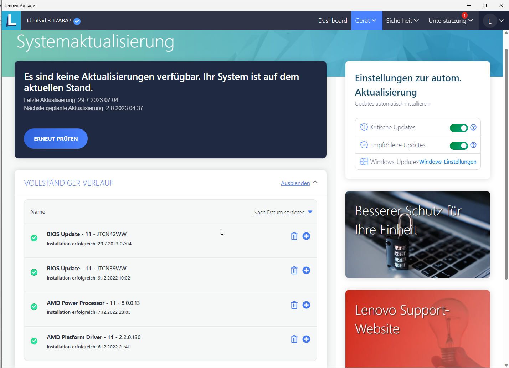The height and width of the screenshot is (368, 509).
Task: Open the user profile avatar L
Action: (x=490, y=21)
